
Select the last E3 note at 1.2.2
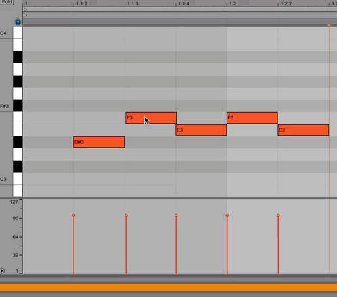click(x=303, y=130)
